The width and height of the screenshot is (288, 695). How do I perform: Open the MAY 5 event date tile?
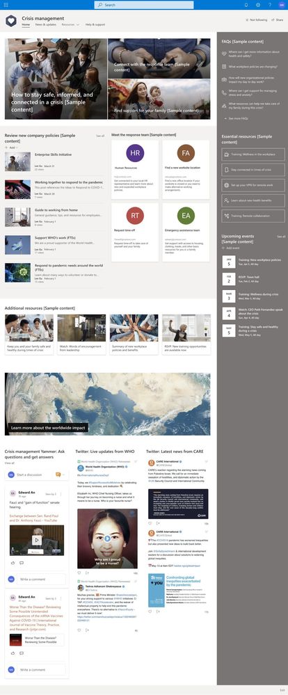click(x=229, y=330)
